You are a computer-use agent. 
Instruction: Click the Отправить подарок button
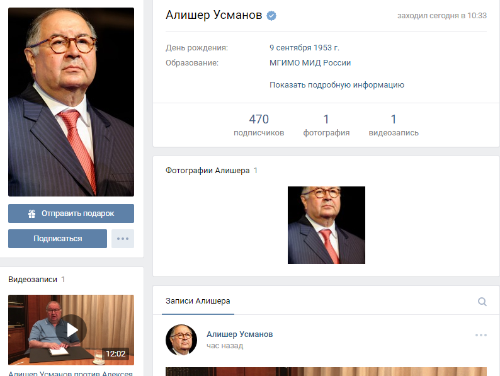(x=71, y=214)
